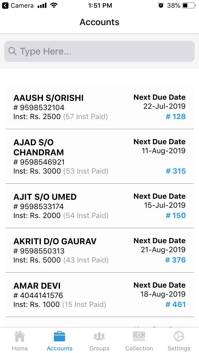Select the AMAR DEVI account row
Image resolution: width=199 pixels, height=353 pixels.
[99, 295]
